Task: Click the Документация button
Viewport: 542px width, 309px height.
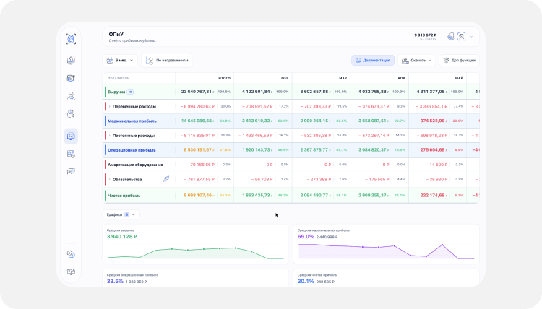Action: click(373, 61)
